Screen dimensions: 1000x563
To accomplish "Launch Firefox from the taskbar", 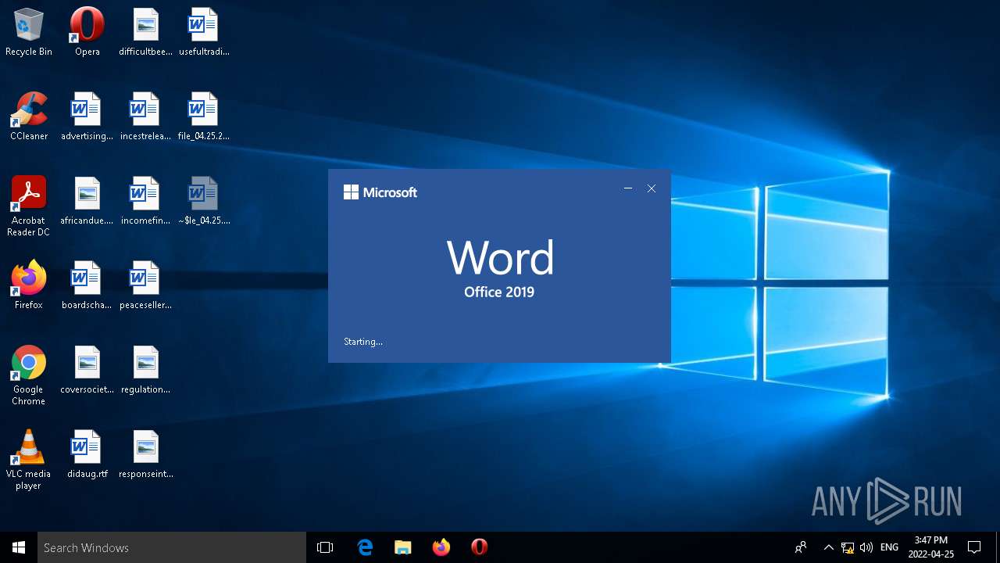I will 441,547.
